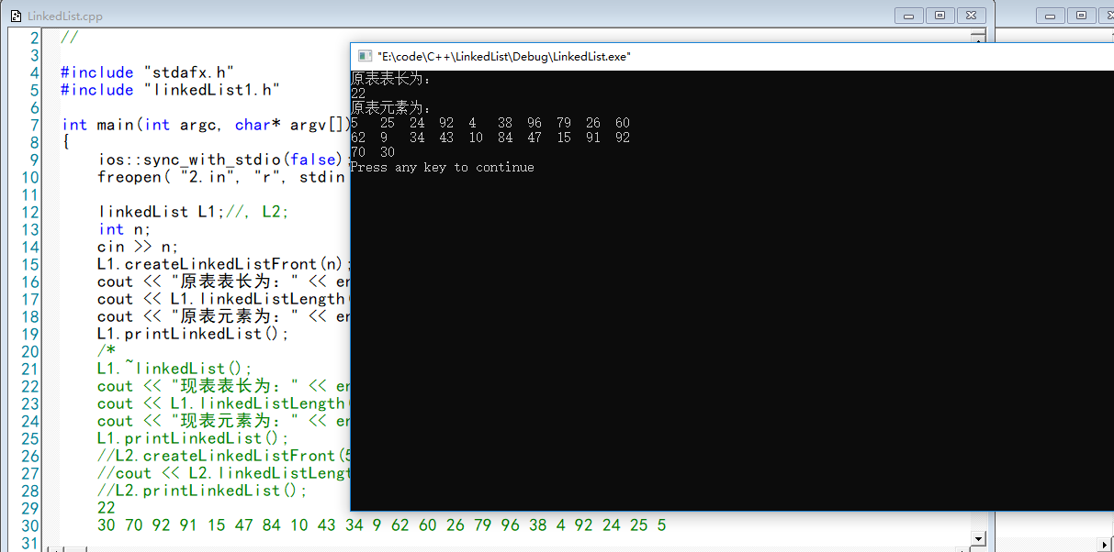Click the 'int main(int argc' line
Image resolution: width=1114 pixels, height=552 pixels.
point(206,125)
